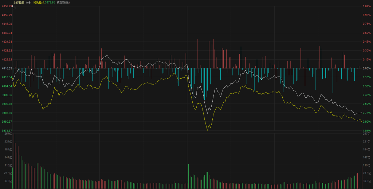Click the 257亿 label on left volume axis
This screenshot has height=189, width=373.
8,134
